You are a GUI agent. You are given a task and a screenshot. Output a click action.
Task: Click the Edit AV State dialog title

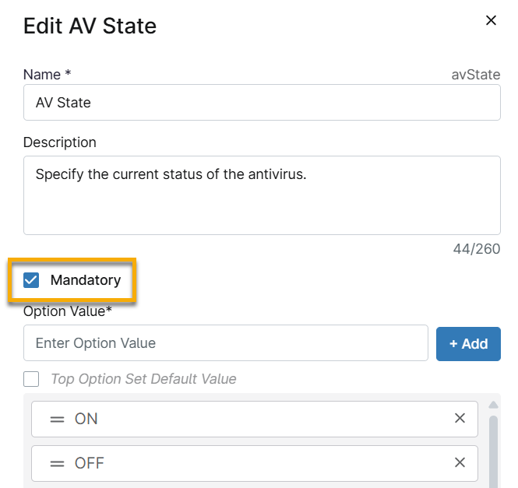point(90,26)
